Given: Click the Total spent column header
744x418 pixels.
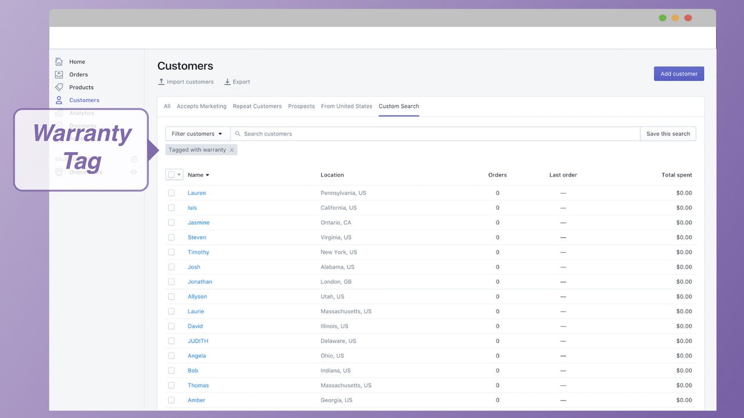Looking at the screenshot, I should (x=677, y=175).
